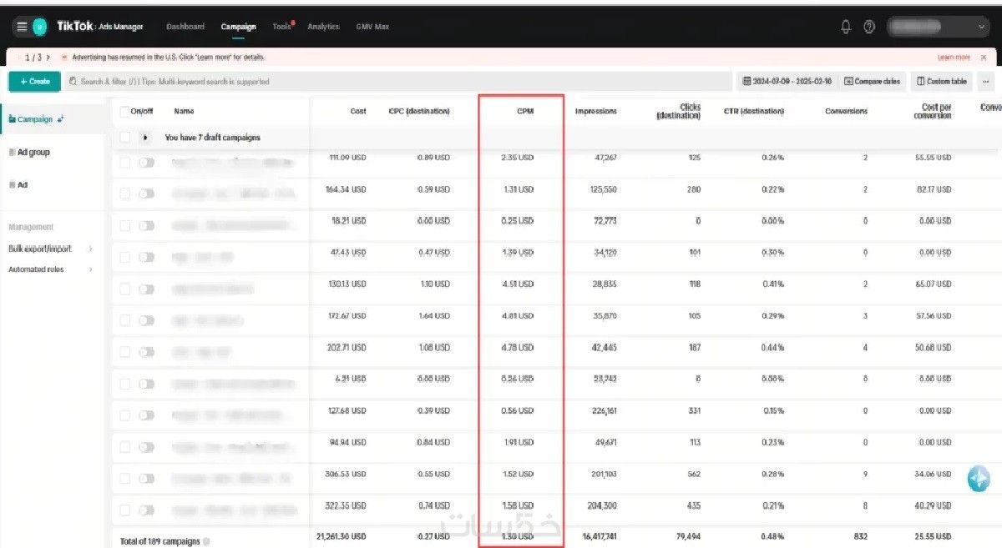Expand the 7 draft campaigns row

pyautogui.click(x=146, y=138)
